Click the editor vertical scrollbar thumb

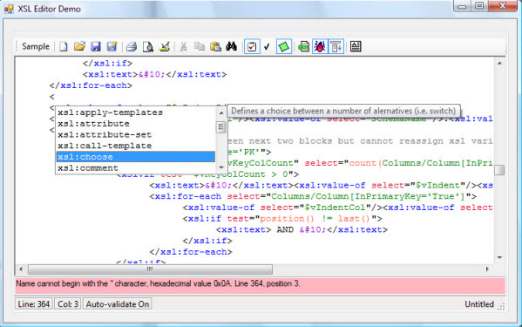point(499,170)
